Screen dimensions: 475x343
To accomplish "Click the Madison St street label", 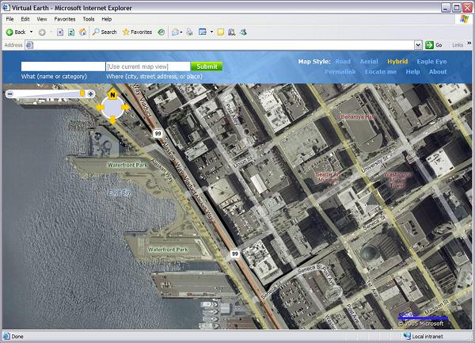I will [x=437, y=307].
